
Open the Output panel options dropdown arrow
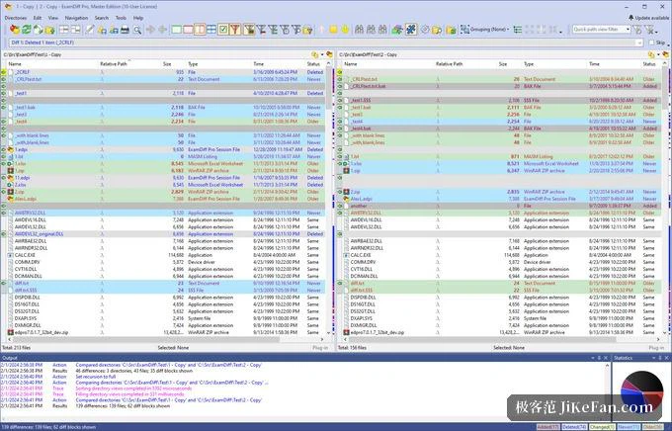click(593, 358)
